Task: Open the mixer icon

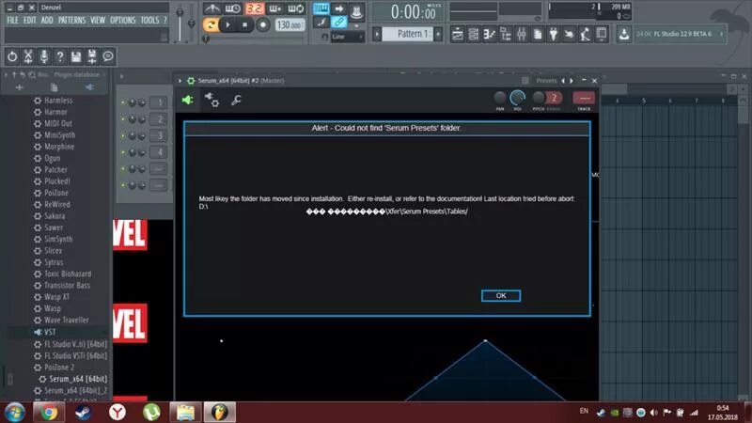Action: coord(522,34)
